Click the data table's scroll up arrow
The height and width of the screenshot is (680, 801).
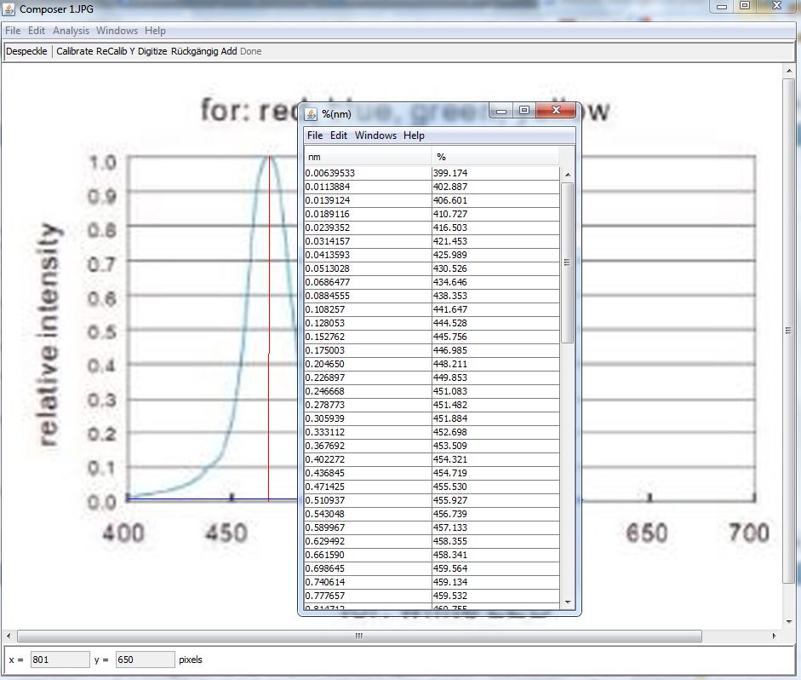[x=568, y=175]
